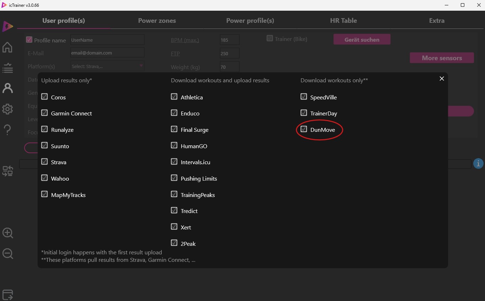The width and height of the screenshot is (485, 301).
Task: Click the Gerät suchen button
Action: point(362,40)
